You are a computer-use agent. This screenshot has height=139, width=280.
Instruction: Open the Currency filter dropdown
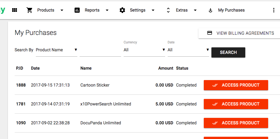144,50
